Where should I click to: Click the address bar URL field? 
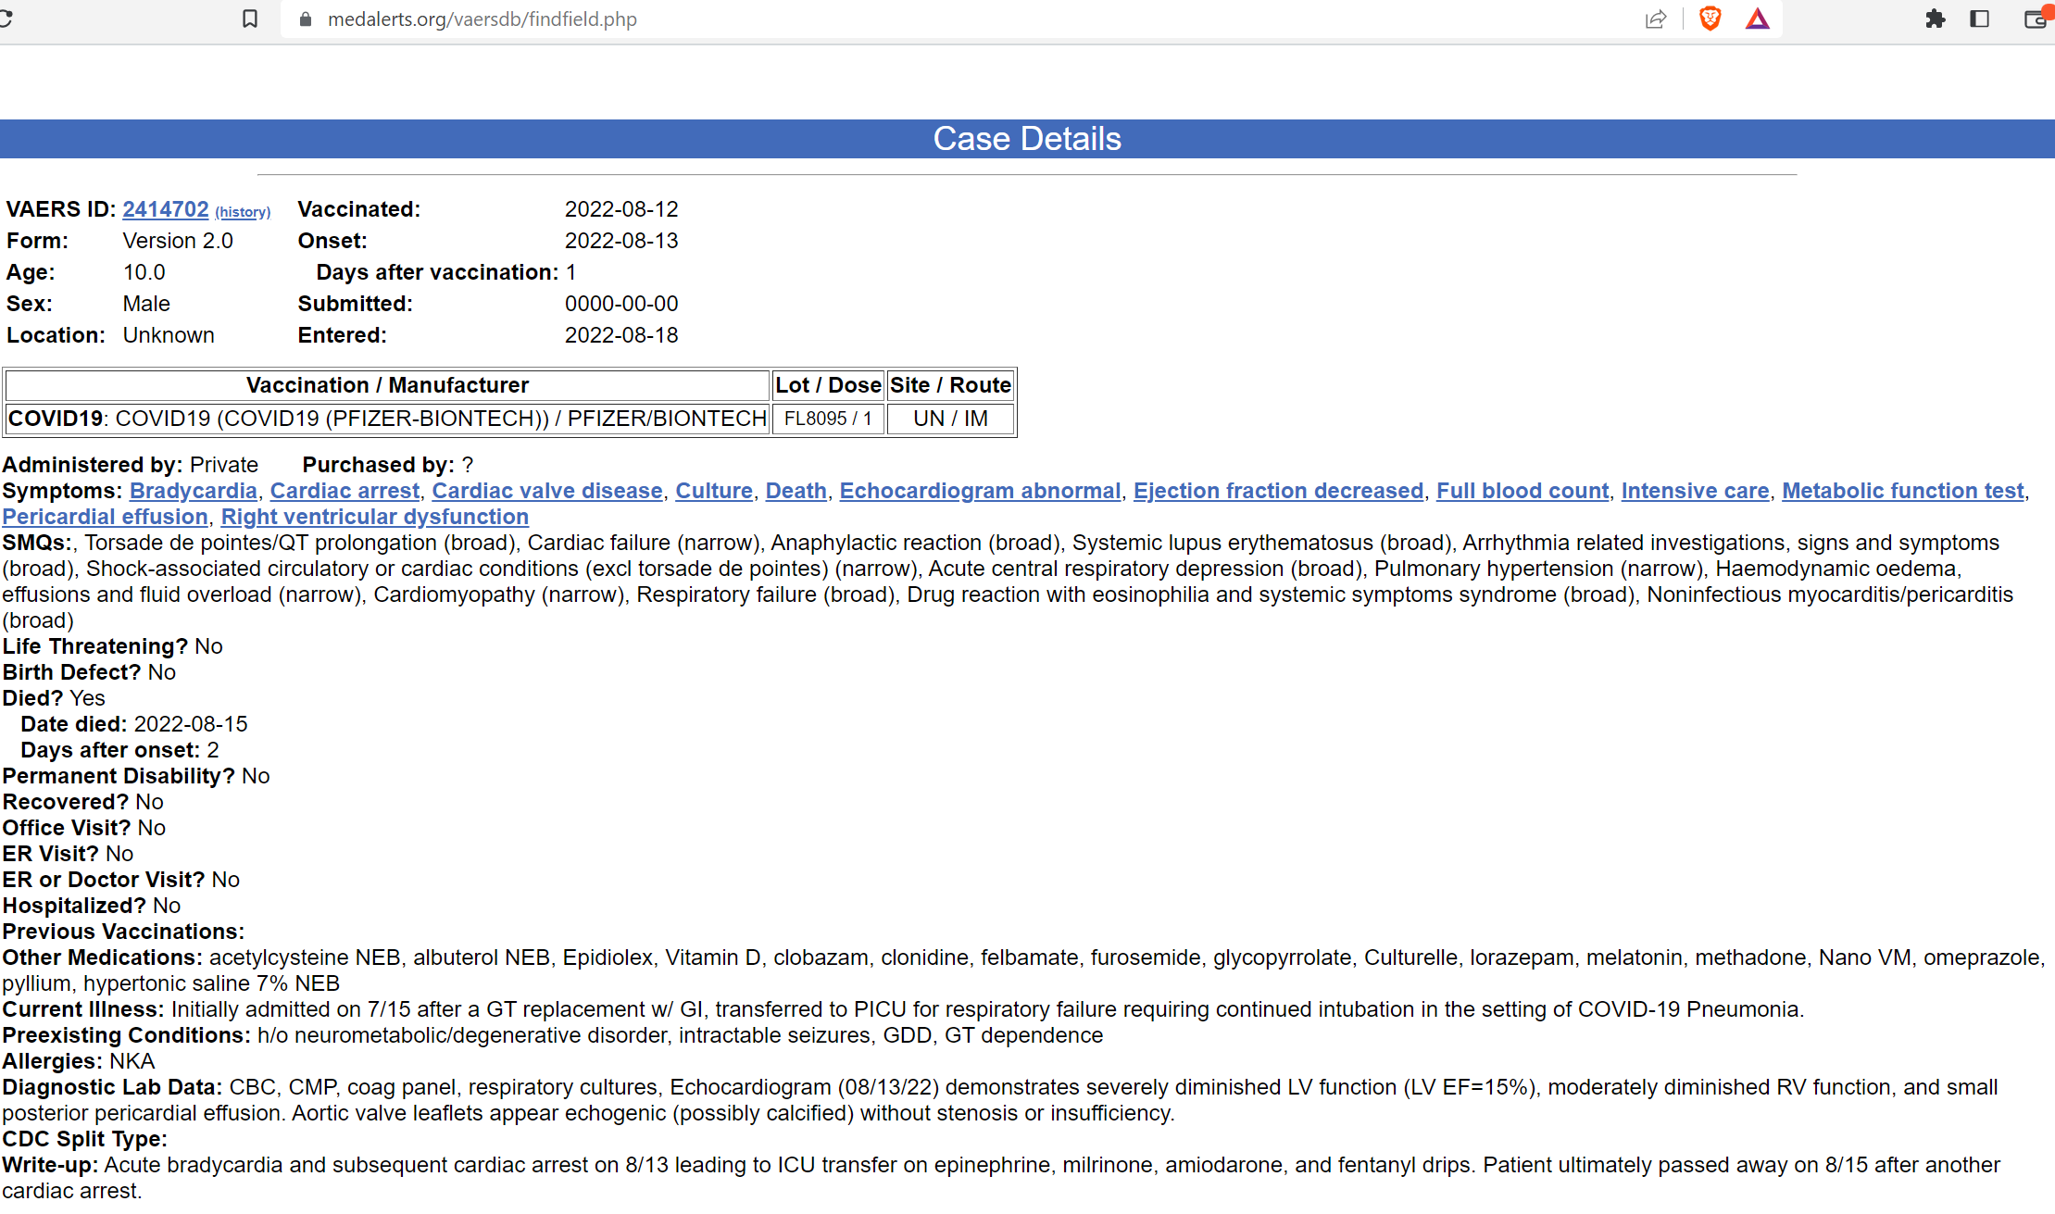click(482, 19)
